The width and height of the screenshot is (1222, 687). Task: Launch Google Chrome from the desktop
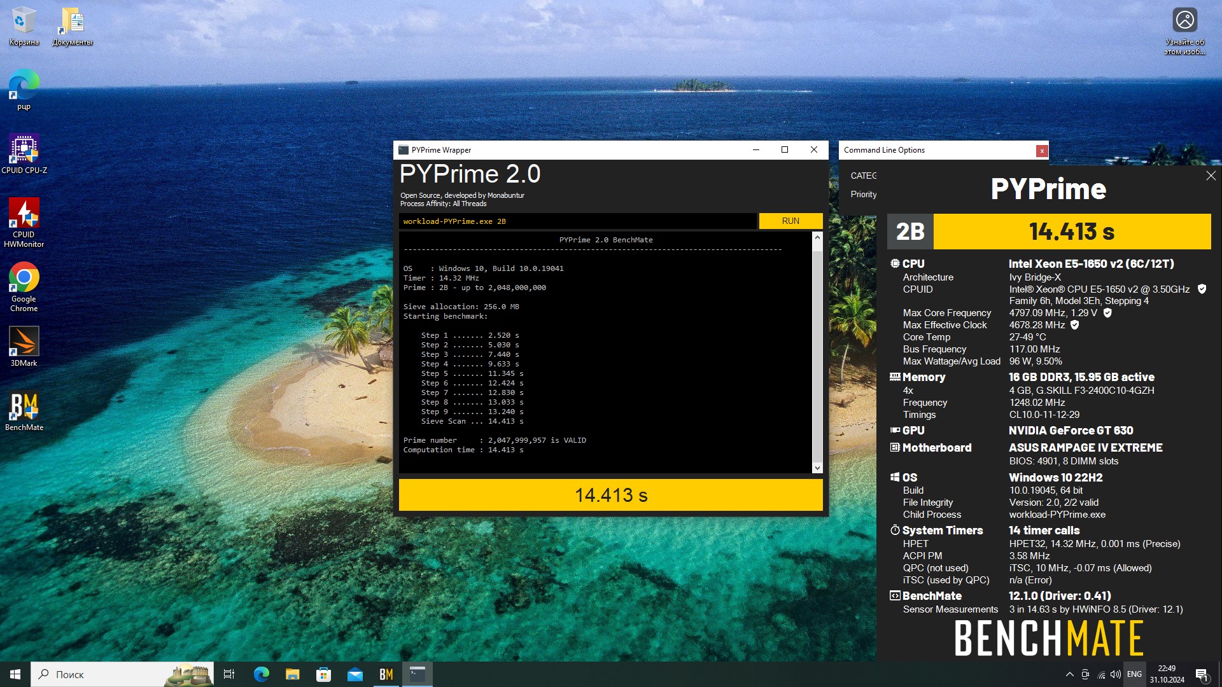pyautogui.click(x=24, y=287)
